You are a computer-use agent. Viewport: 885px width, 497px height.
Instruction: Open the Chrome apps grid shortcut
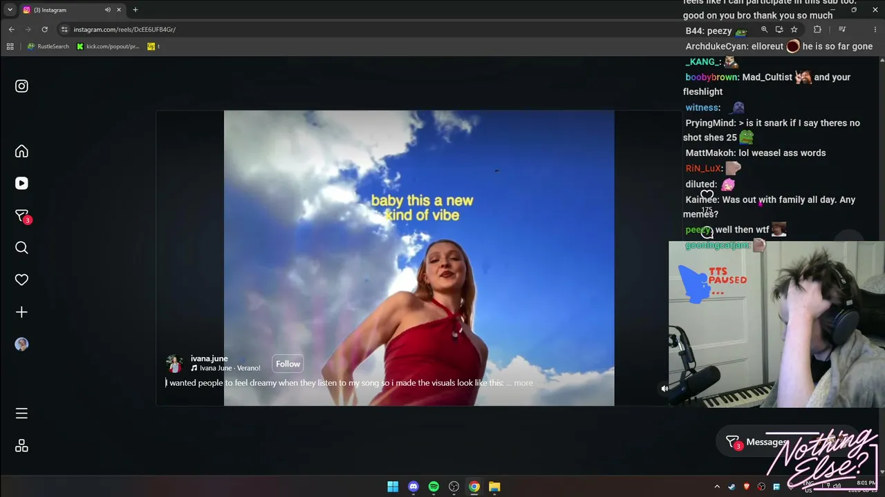[10, 46]
